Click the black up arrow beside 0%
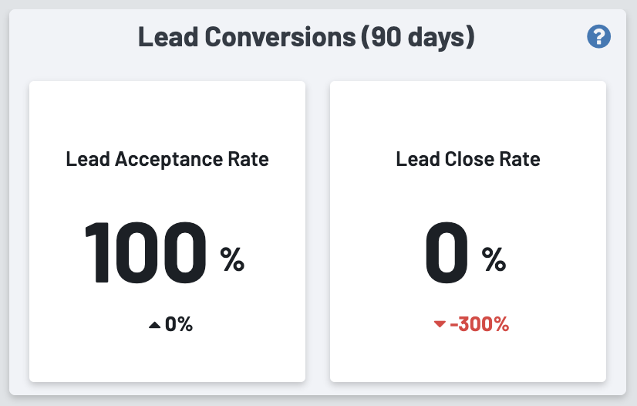The height and width of the screenshot is (406, 637). [x=154, y=325]
